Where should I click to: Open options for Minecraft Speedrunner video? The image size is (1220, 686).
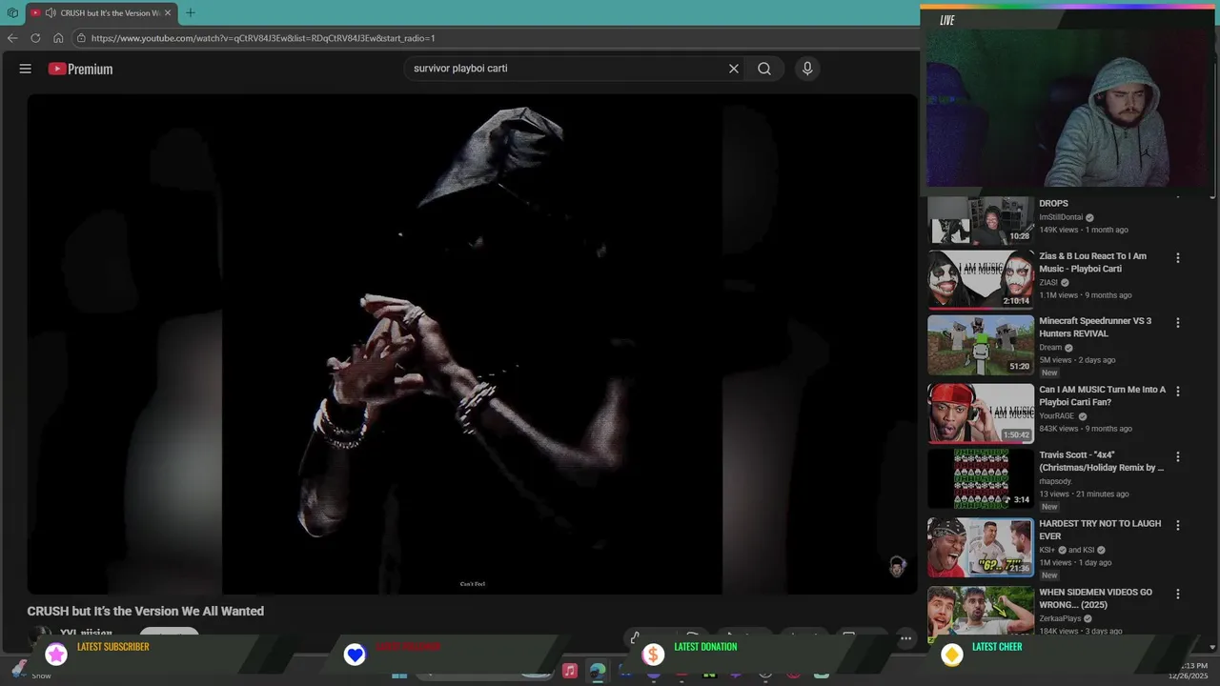(1178, 323)
